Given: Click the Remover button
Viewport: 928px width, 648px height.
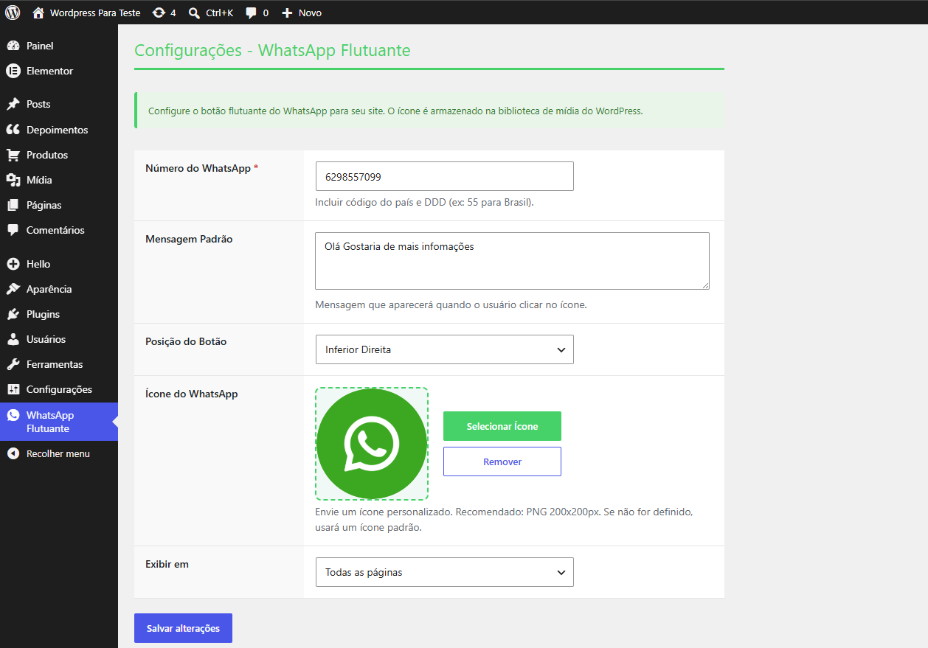Looking at the screenshot, I should 502,461.
